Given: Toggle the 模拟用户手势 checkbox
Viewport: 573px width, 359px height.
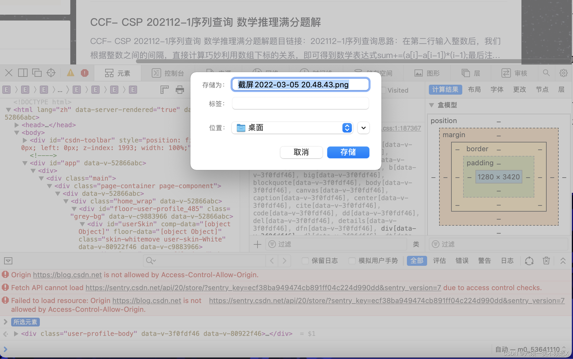Looking at the screenshot, I should (x=352, y=261).
